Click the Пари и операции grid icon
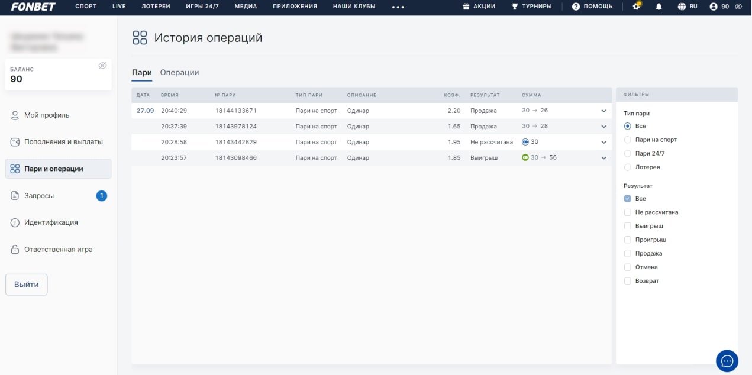This screenshot has width=752, height=375. (x=15, y=169)
